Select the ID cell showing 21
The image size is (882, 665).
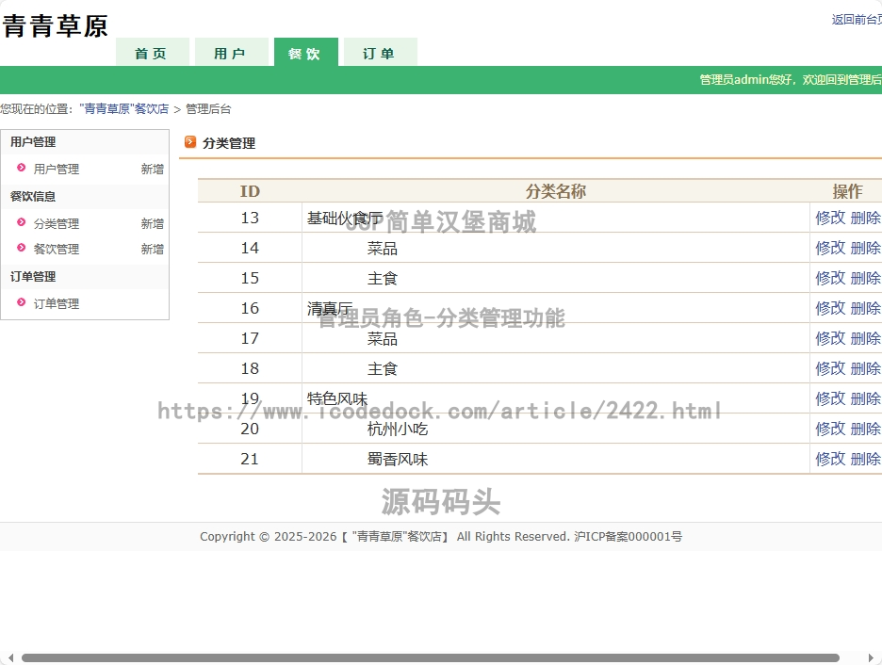coord(250,459)
